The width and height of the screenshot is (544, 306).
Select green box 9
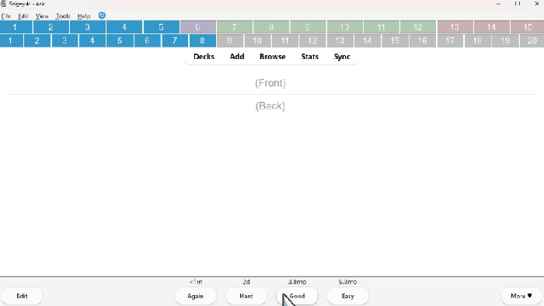pyautogui.click(x=308, y=27)
